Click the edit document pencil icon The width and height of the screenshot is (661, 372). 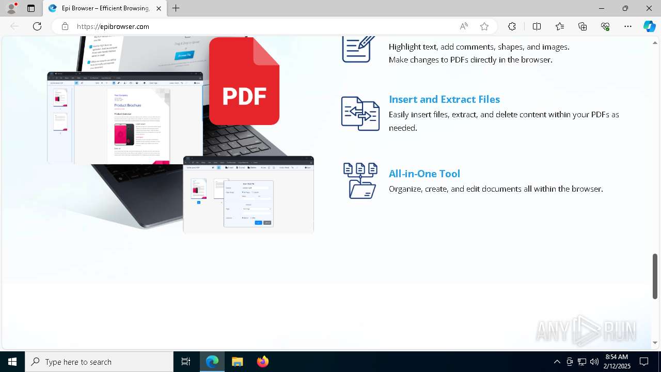click(x=358, y=50)
